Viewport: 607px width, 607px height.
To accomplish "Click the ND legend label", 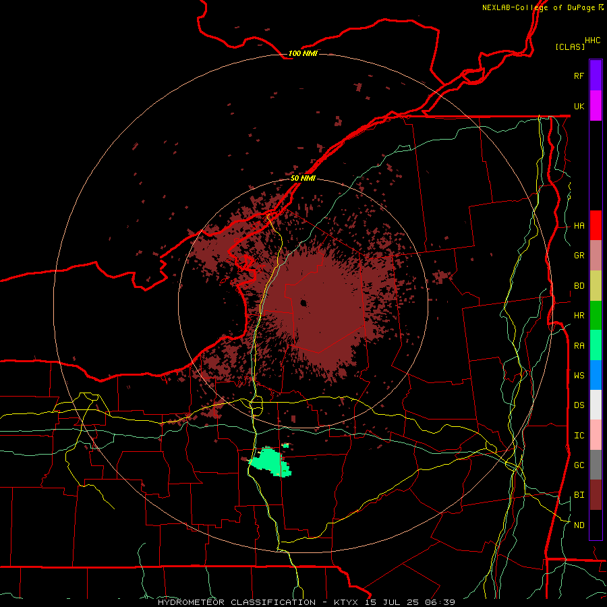I will 579,525.
